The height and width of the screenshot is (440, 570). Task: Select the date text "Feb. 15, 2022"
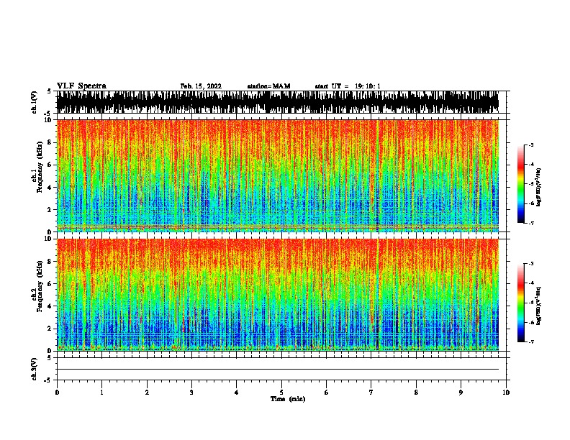click(201, 86)
